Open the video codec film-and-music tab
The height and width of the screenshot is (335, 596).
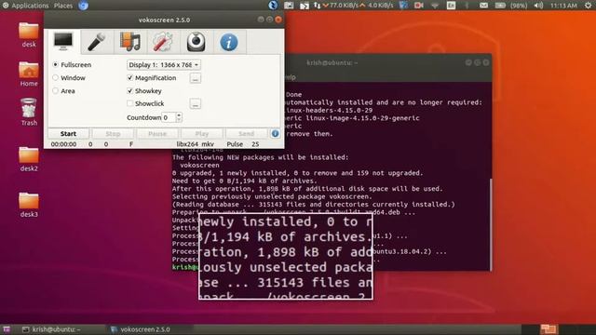click(x=130, y=41)
